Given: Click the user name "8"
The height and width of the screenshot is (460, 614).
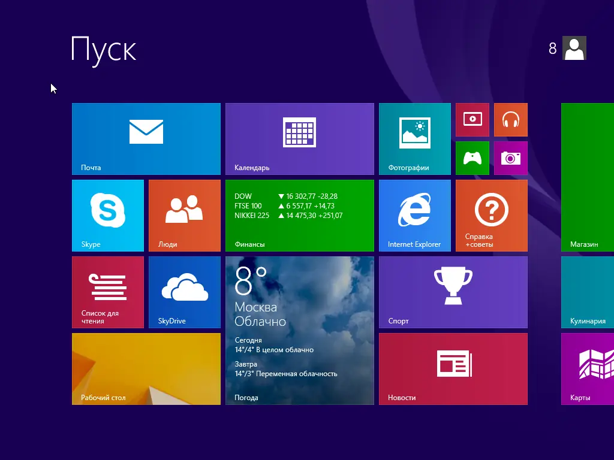Looking at the screenshot, I should [x=552, y=49].
